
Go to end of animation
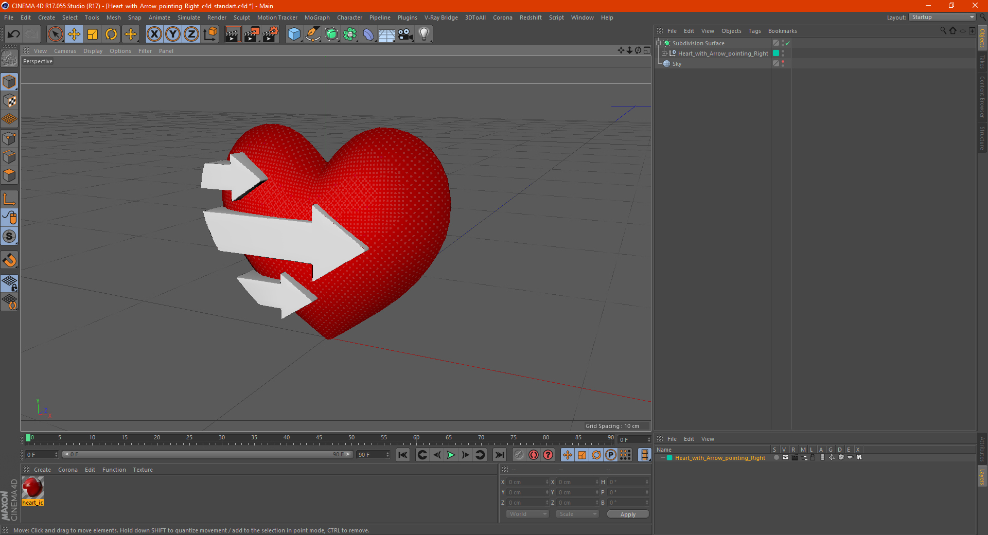pyautogui.click(x=499, y=455)
